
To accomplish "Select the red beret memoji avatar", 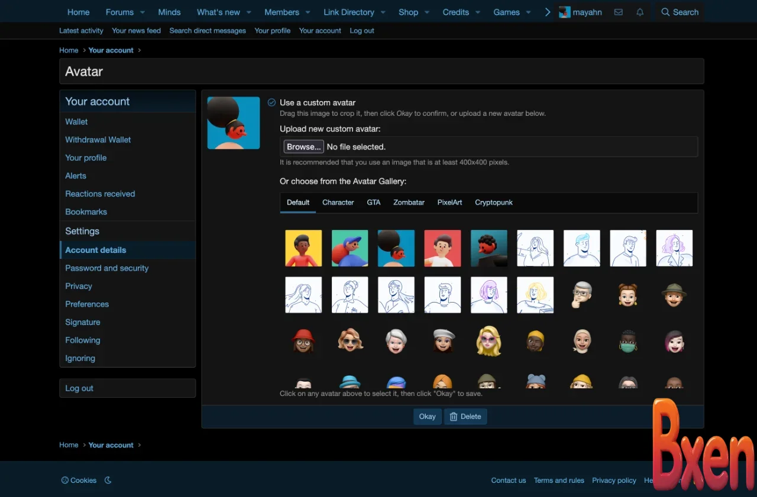I will click(x=303, y=341).
